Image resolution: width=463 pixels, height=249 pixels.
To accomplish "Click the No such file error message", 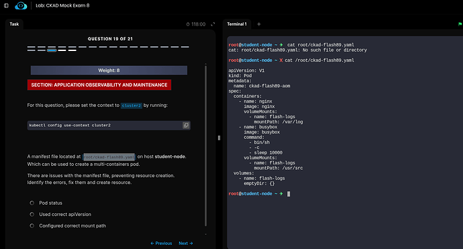I will point(298,50).
